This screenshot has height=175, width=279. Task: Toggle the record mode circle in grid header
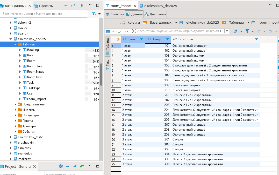[118, 39]
